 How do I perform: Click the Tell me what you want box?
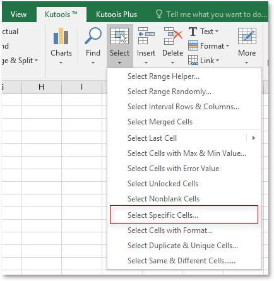pos(217,15)
